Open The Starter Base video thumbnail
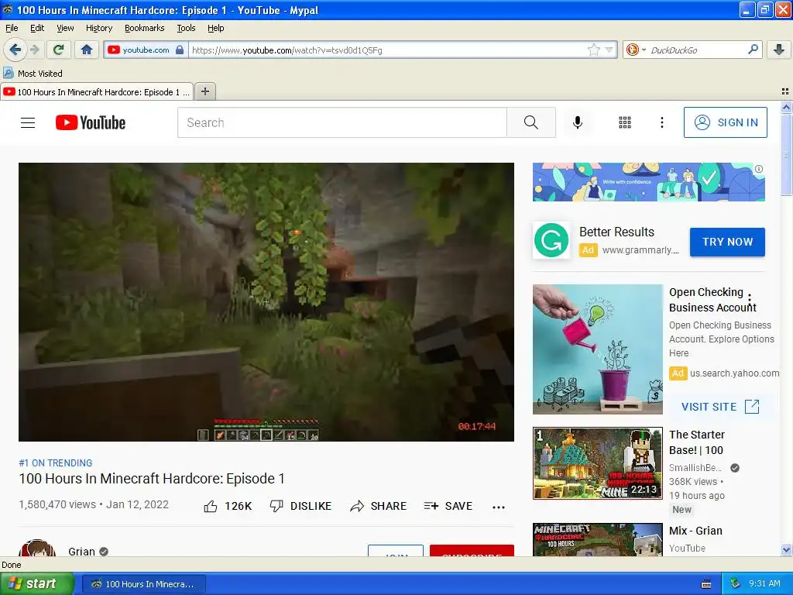 (x=597, y=463)
